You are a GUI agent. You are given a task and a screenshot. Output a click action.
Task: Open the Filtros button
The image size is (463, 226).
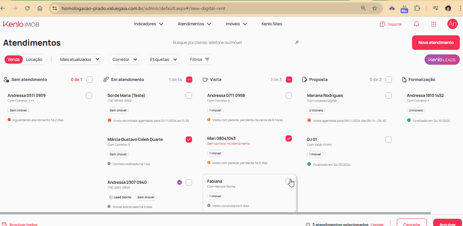coord(200,60)
